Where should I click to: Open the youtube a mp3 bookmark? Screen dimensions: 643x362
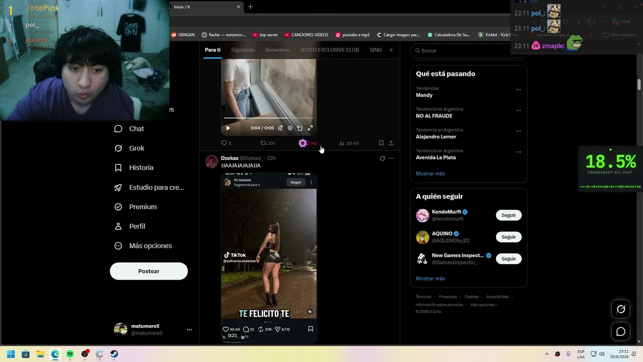[x=353, y=35]
